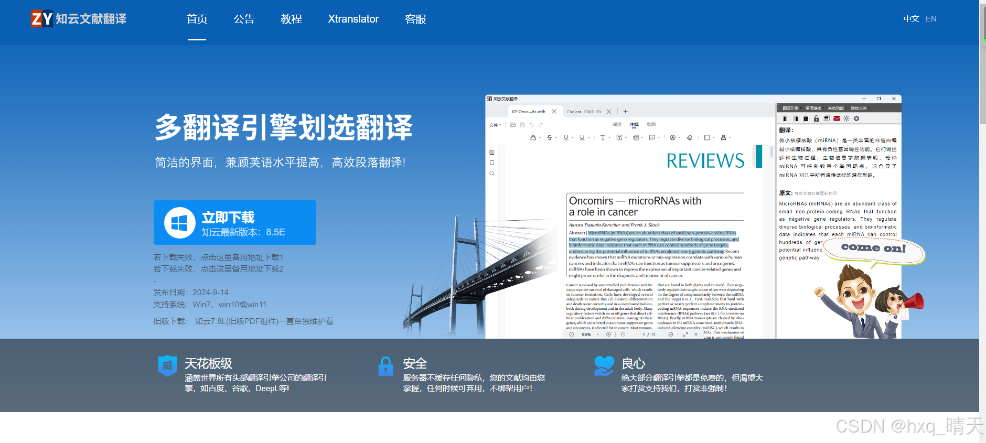Image resolution: width=986 pixels, height=443 pixels.
Task: Expand the text T tool dropdown arrow
Action: (609, 138)
